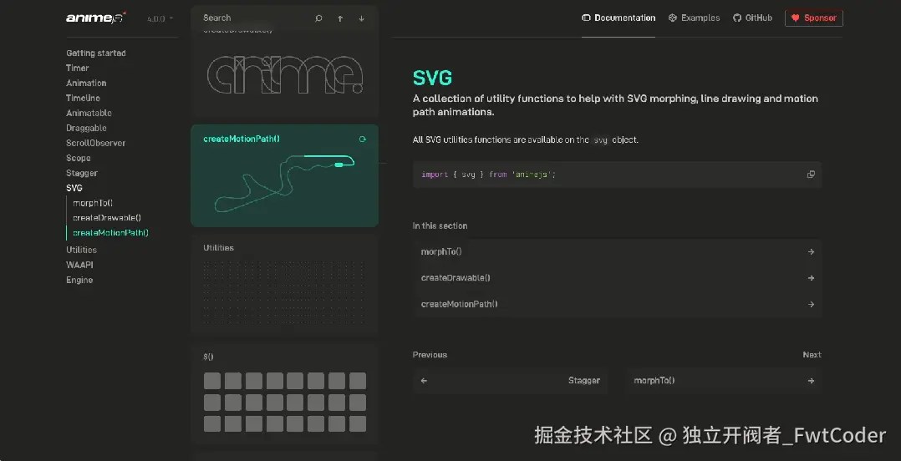The image size is (901, 461).
Task: Click the search magnifier icon
Action: click(319, 18)
